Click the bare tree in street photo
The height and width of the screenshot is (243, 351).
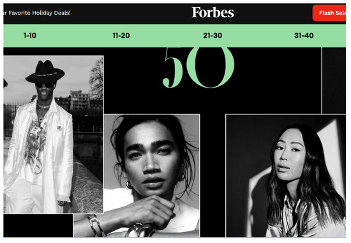[x=96, y=79]
